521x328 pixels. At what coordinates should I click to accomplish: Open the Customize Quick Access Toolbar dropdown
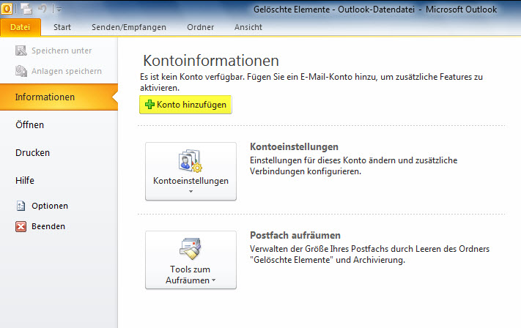click(59, 10)
